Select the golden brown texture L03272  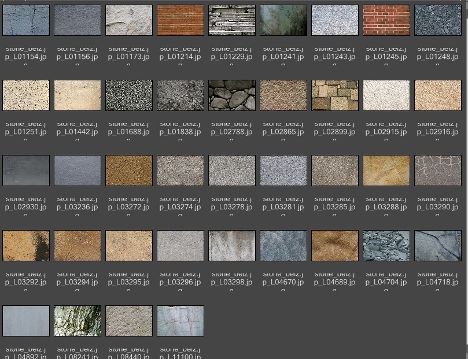point(128,171)
